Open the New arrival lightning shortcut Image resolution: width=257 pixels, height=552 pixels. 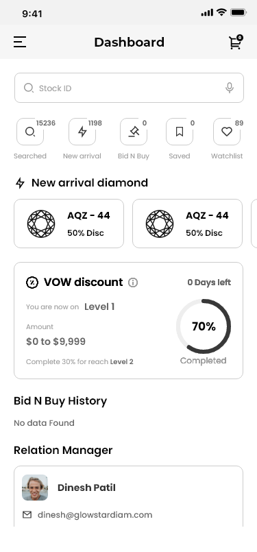point(82,132)
